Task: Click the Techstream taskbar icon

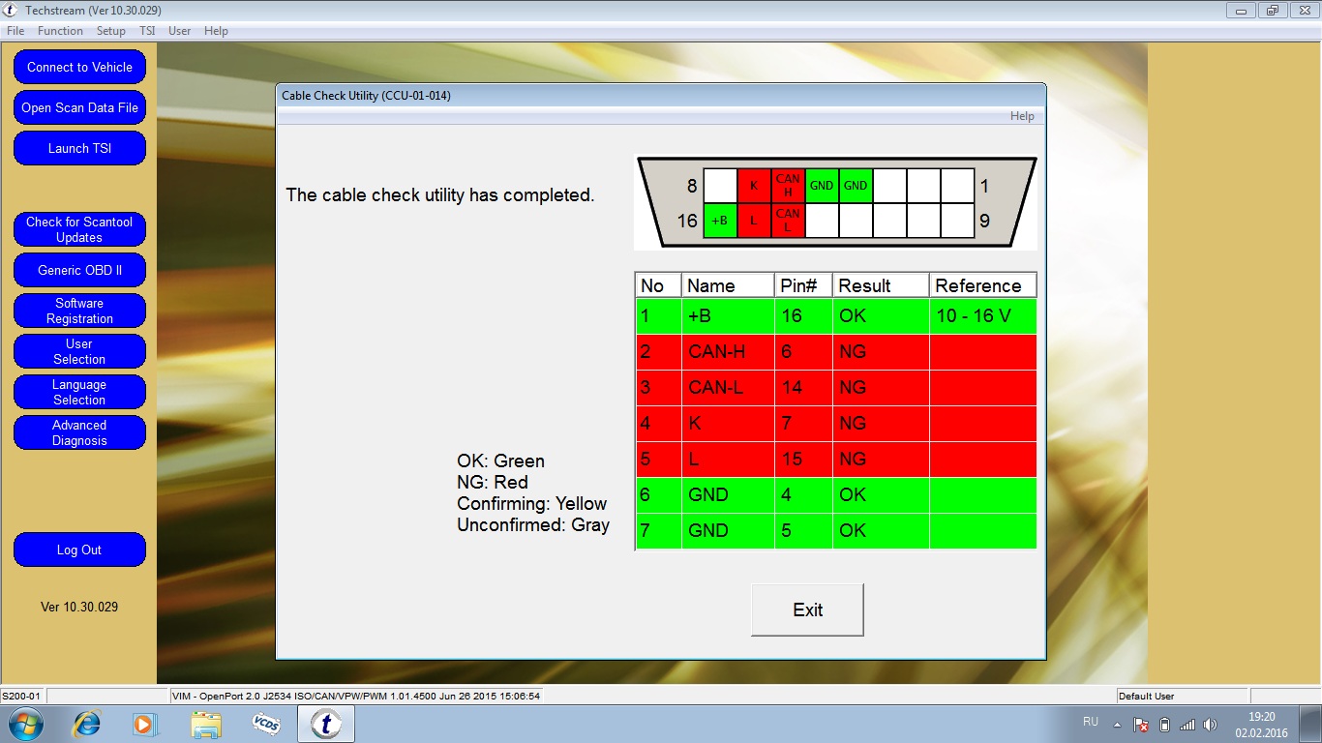Action: (326, 724)
